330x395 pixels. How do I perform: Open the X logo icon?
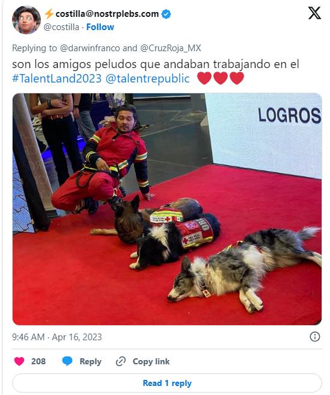pos(314,13)
